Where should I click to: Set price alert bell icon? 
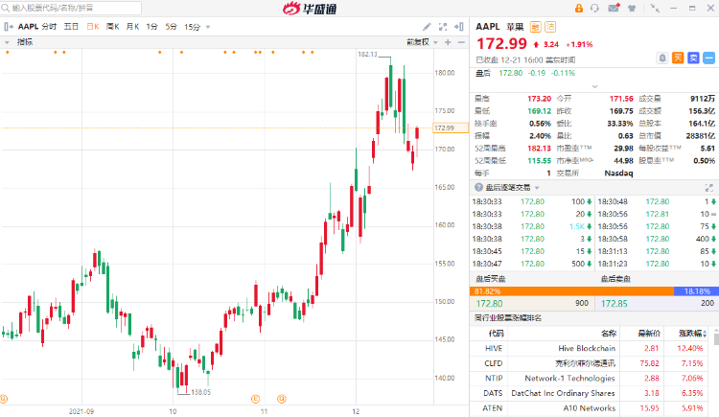[662, 58]
